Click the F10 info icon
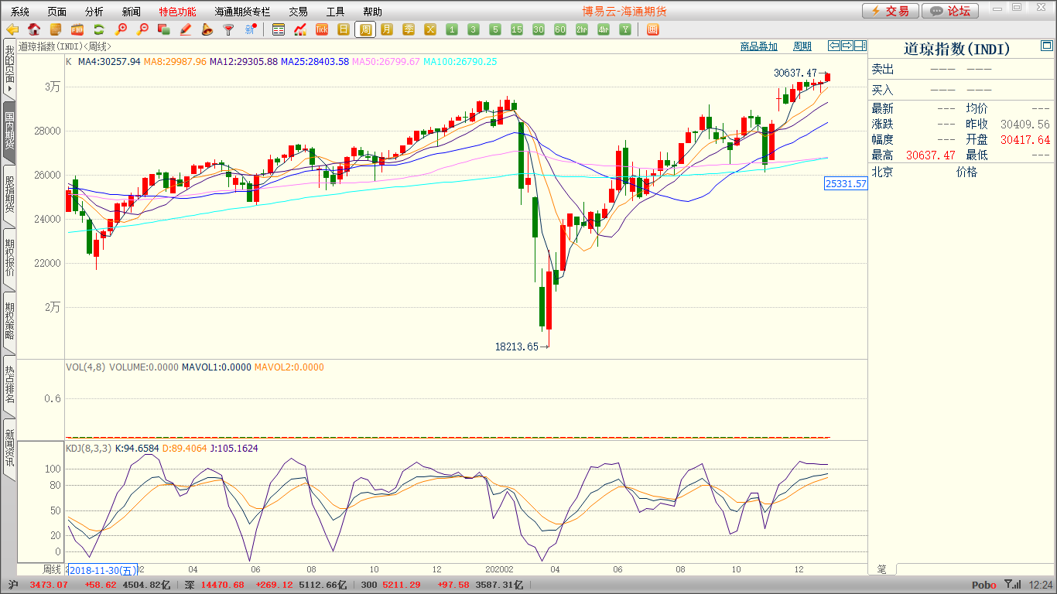 point(77,29)
